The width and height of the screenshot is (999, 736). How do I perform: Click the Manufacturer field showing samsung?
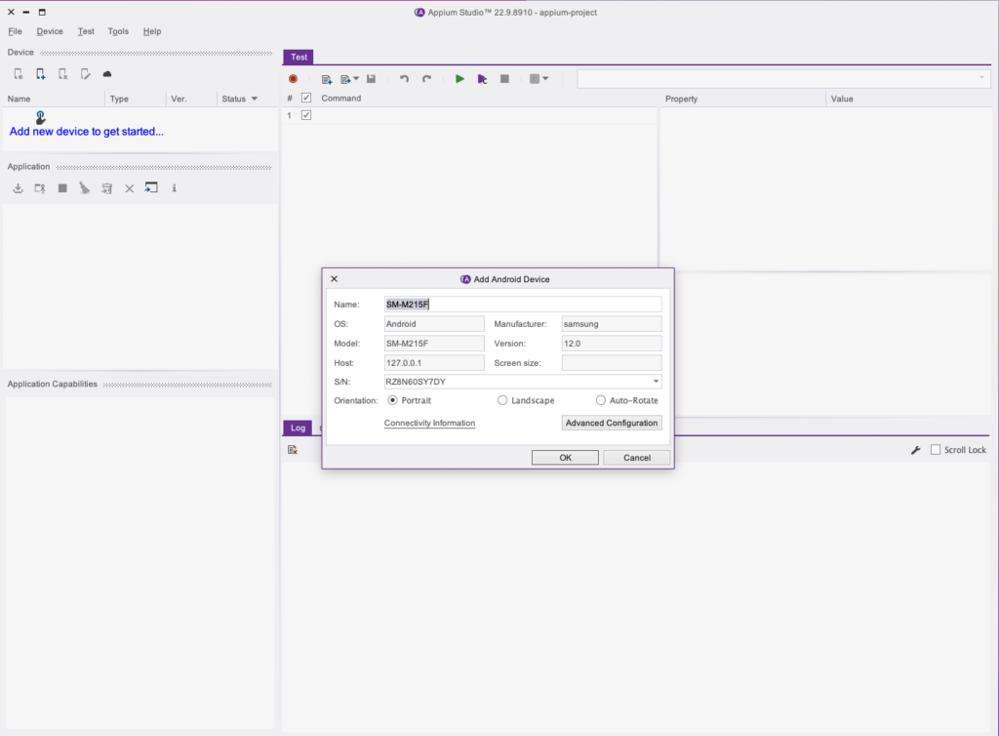point(612,324)
